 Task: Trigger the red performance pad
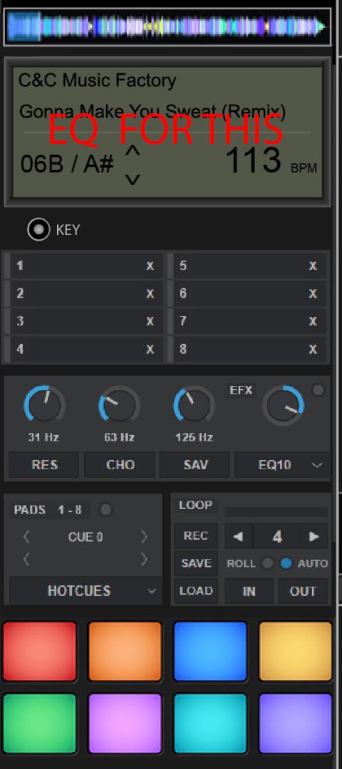coord(40,652)
